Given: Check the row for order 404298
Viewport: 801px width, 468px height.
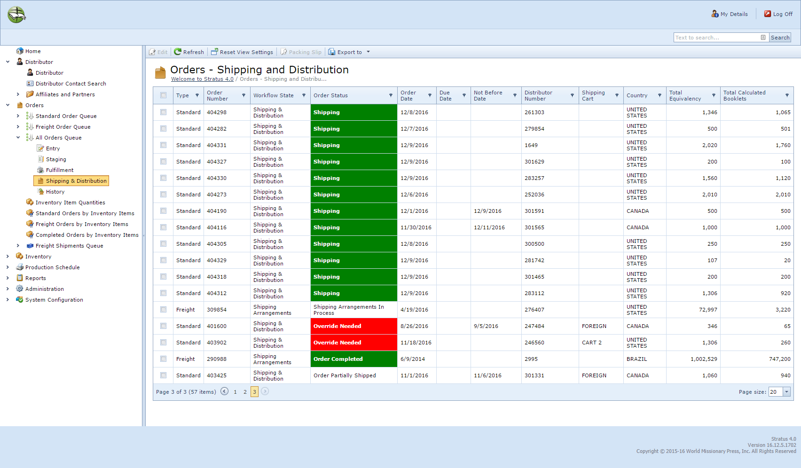Looking at the screenshot, I should (x=163, y=112).
